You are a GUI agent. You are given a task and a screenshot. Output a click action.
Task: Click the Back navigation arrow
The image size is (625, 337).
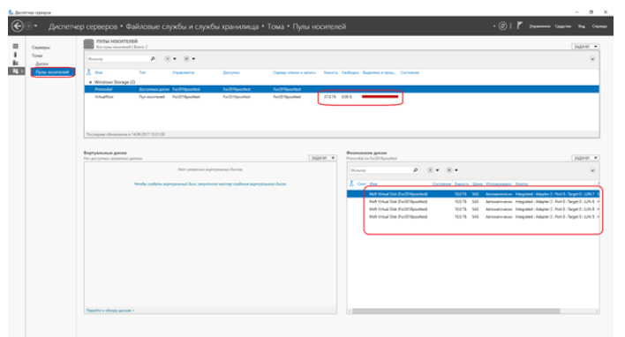click(17, 26)
